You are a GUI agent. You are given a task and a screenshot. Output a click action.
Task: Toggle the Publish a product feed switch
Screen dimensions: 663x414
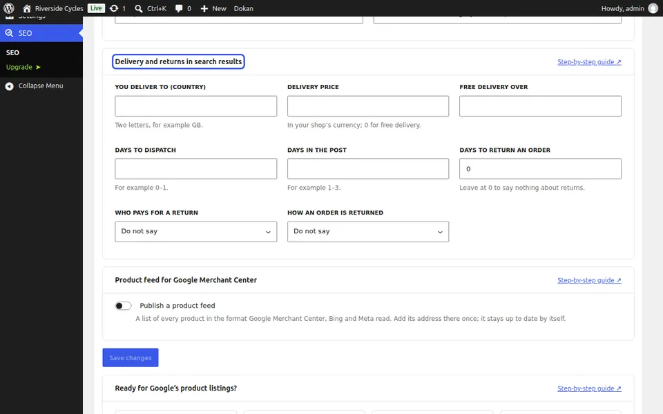tap(123, 306)
